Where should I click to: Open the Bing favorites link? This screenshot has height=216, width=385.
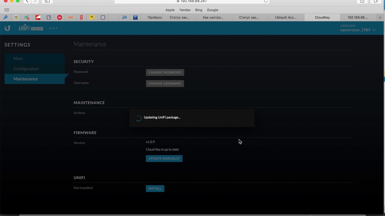tap(199, 10)
